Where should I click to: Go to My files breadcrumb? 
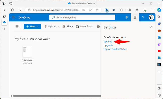pyautogui.click(x=20, y=39)
